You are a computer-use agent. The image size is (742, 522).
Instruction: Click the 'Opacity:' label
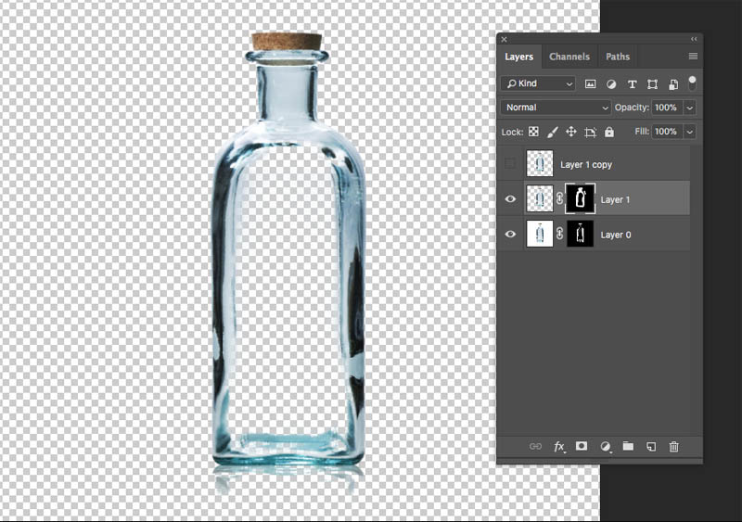coord(632,108)
